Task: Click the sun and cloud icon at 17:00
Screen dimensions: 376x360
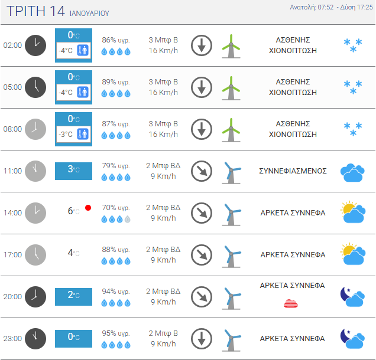Action: pos(353,254)
